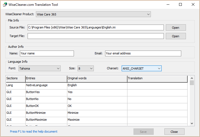Click the Translation cell for NativeLanguage
The height and width of the screenshot is (137, 200).
[x=158, y=86]
